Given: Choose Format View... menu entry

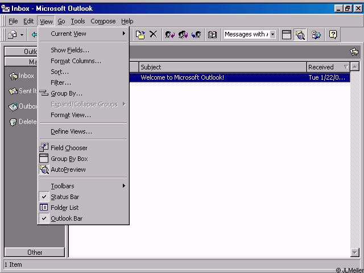Looking at the screenshot, I should click(x=84, y=115).
